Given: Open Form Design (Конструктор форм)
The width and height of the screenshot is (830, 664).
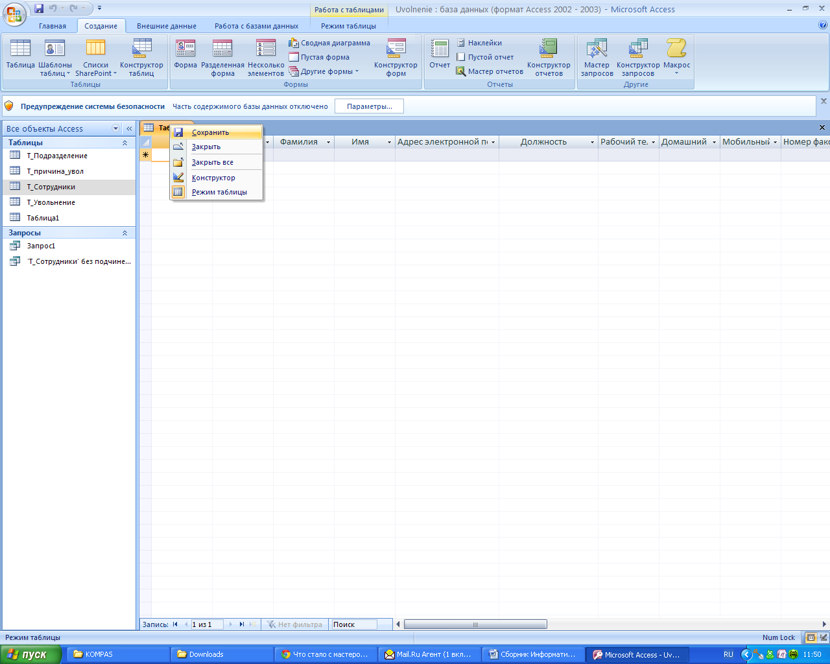Looking at the screenshot, I should point(396,58).
